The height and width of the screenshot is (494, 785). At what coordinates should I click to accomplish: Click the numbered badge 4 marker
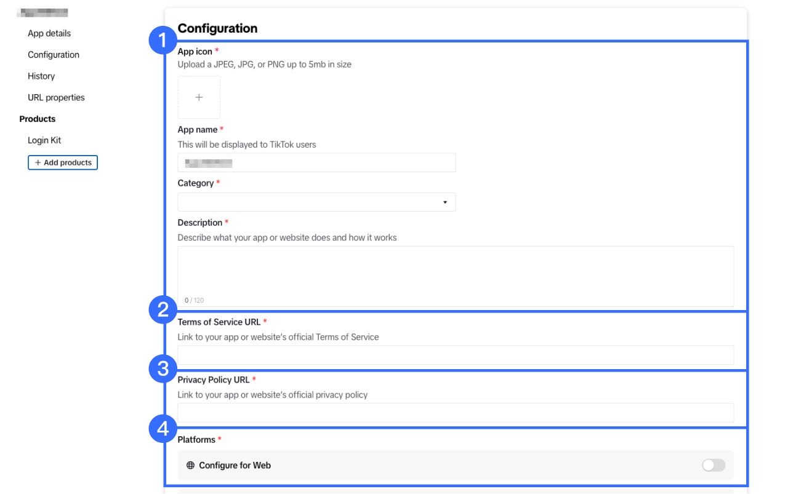pos(163,429)
